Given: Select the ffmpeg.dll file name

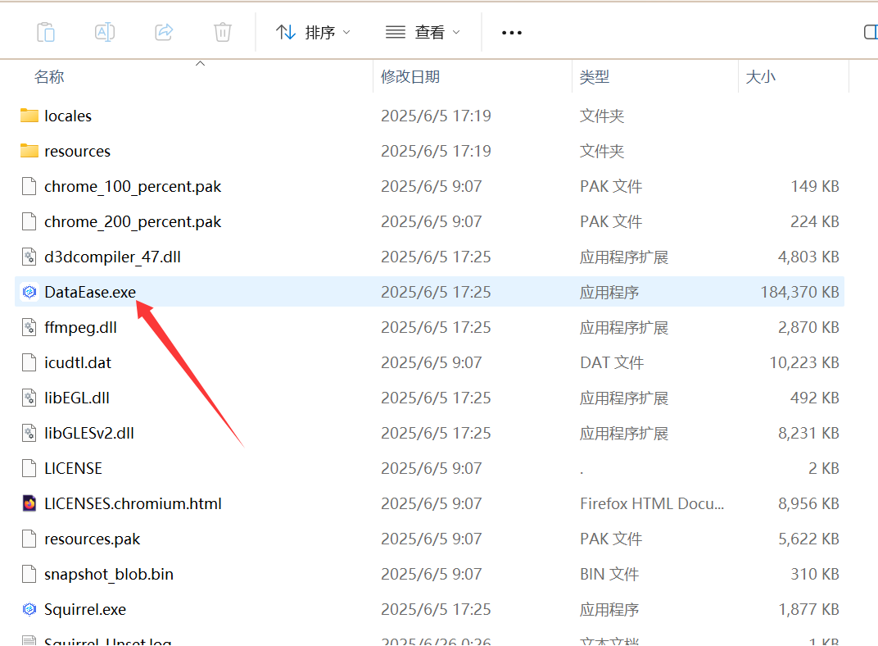Looking at the screenshot, I should (x=80, y=327).
